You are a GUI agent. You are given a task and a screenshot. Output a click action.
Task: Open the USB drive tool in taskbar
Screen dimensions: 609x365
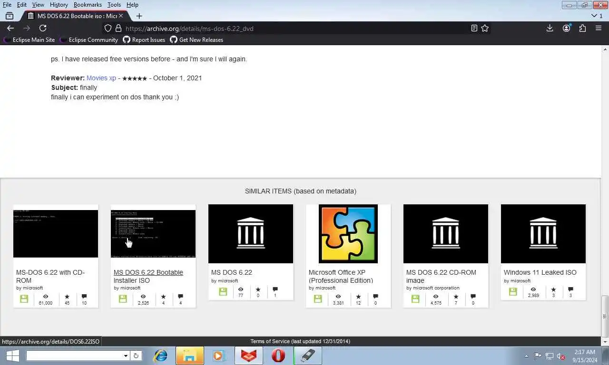point(308,355)
